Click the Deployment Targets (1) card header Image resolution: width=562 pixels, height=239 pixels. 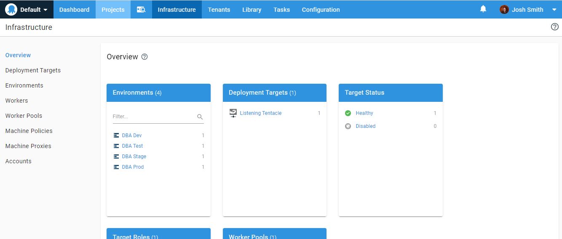[275, 93]
